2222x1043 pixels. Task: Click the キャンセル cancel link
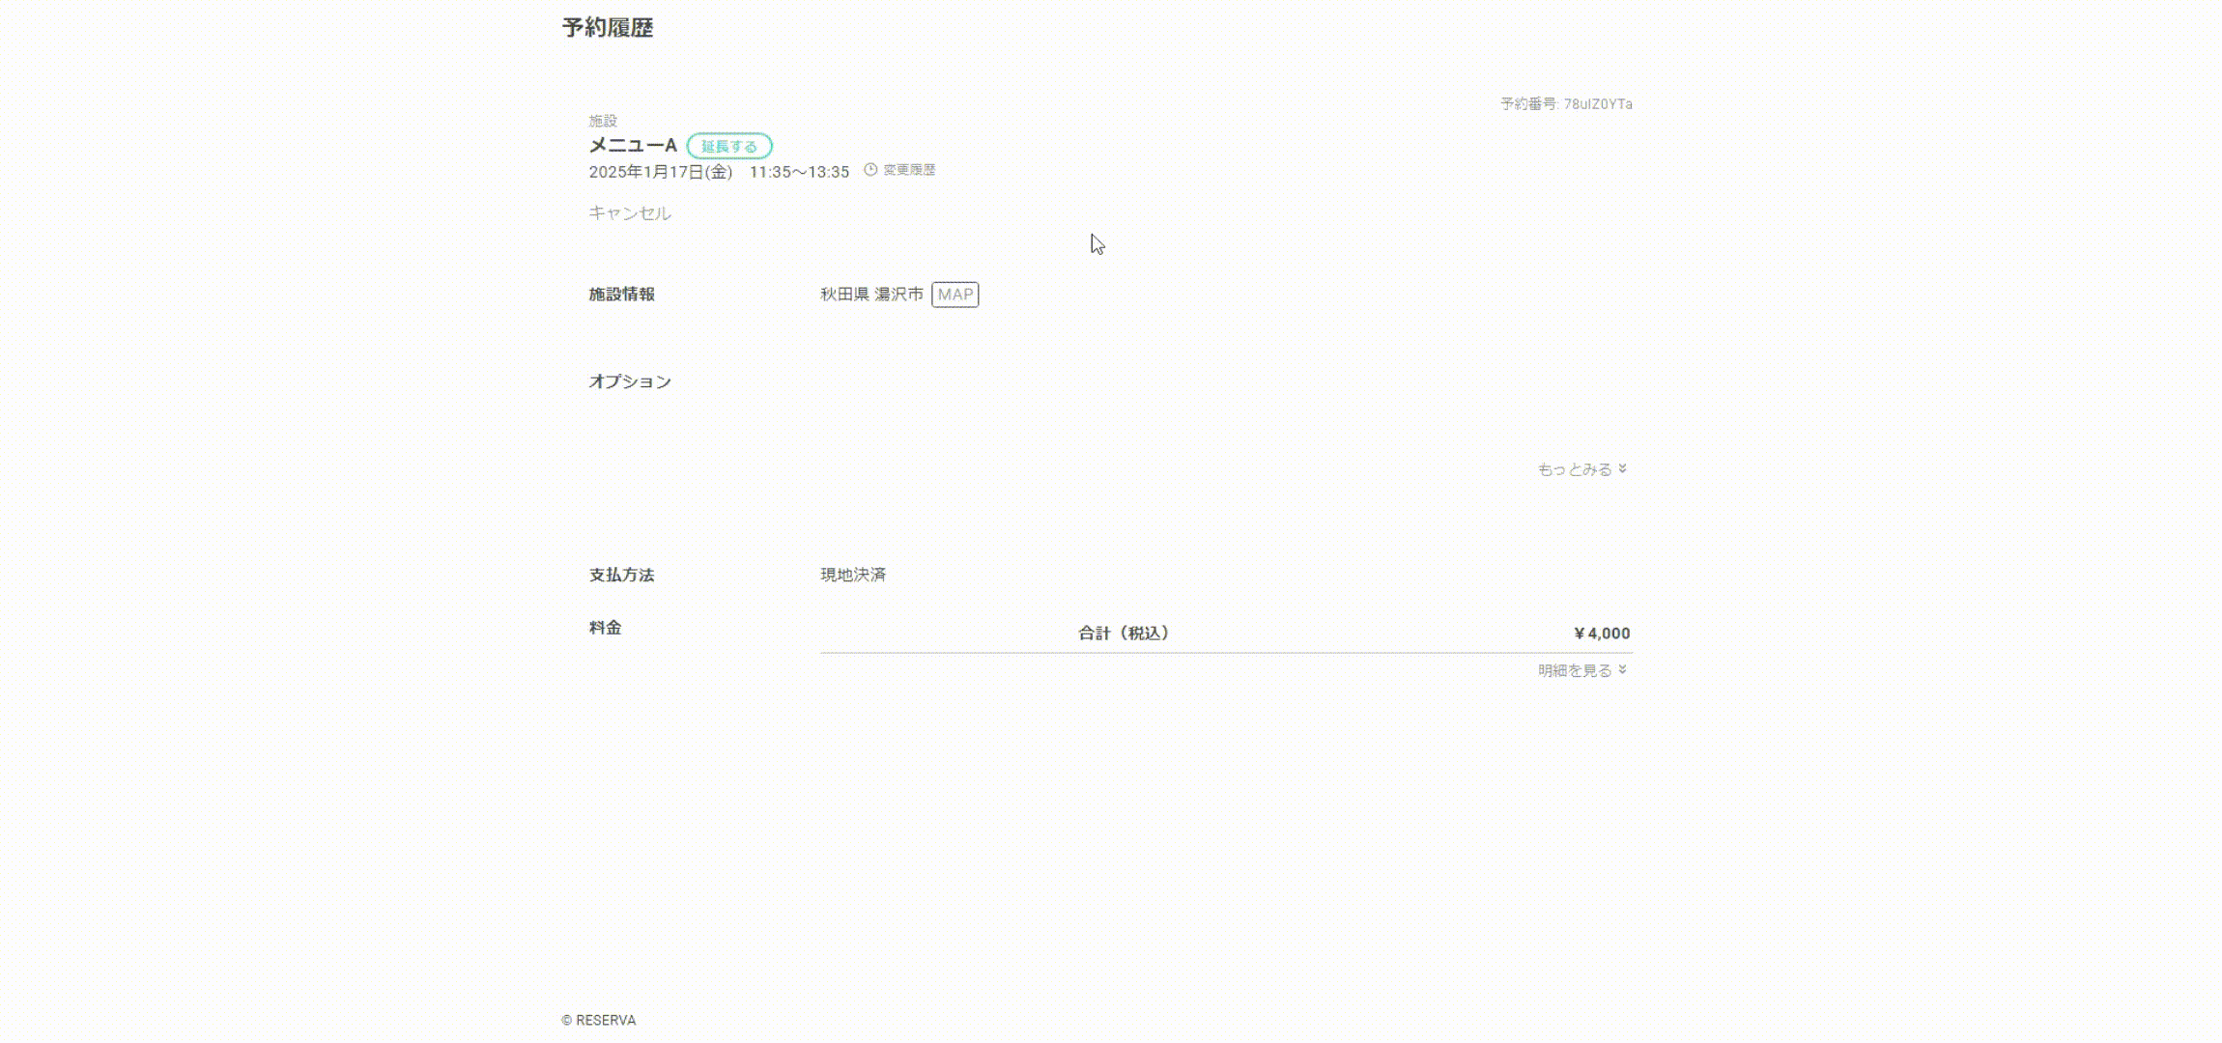(x=630, y=212)
